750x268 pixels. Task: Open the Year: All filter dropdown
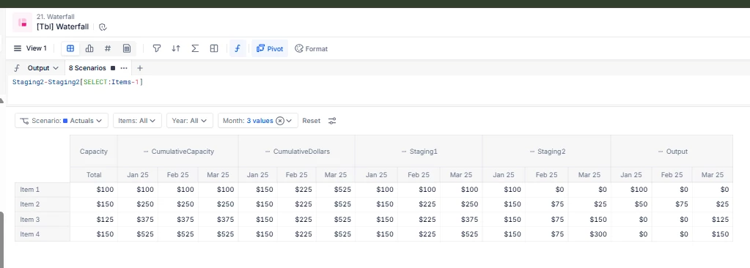pyautogui.click(x=189, y=120)
